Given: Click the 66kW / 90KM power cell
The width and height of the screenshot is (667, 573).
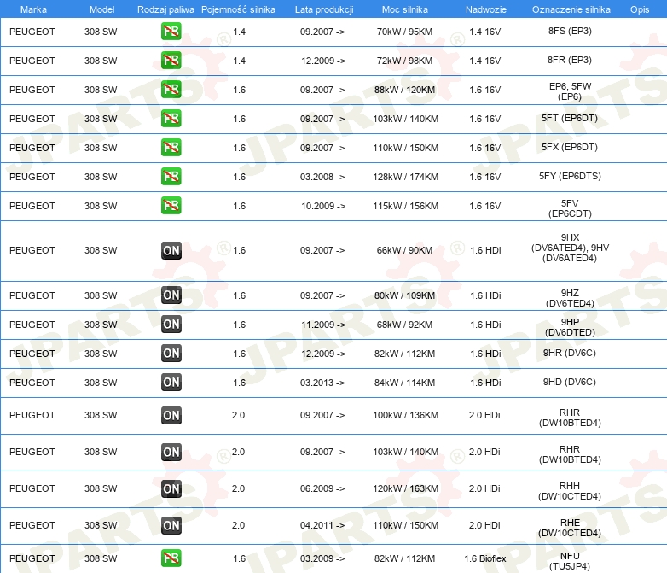Looking at the screenshot, I should 404,250.
